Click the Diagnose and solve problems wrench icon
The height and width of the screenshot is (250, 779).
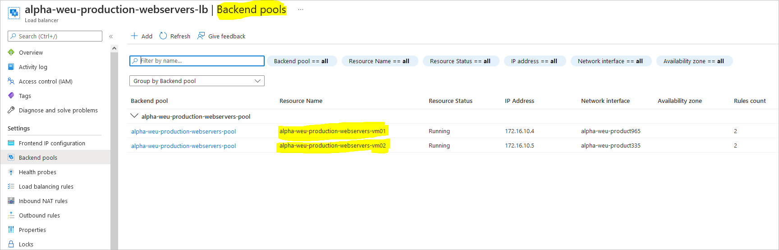[x=11, y=110]
